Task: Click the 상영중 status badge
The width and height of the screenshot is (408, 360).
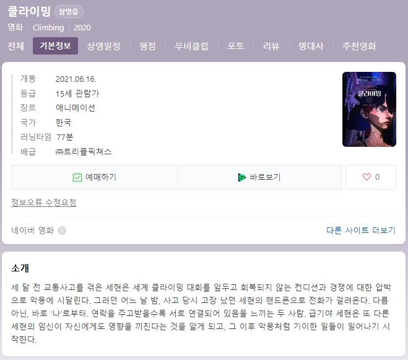Action: [69, 11]
